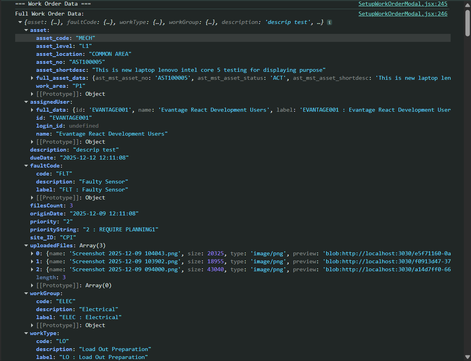Collapse the asset property node
The image size is (471, 361).
(26, 30)
